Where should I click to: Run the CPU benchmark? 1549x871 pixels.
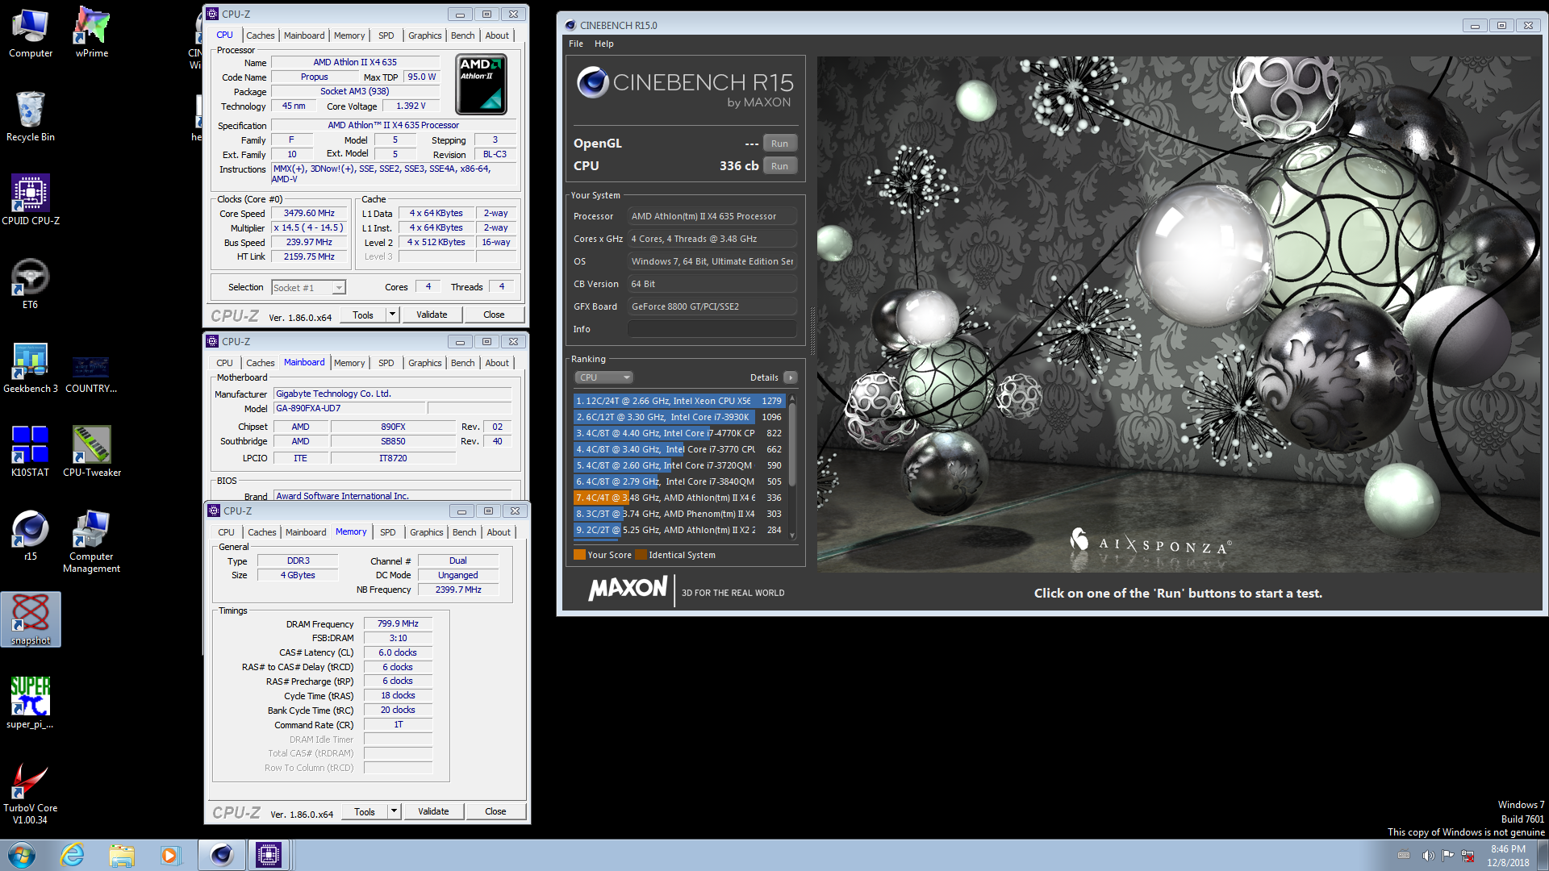[779, 166]
